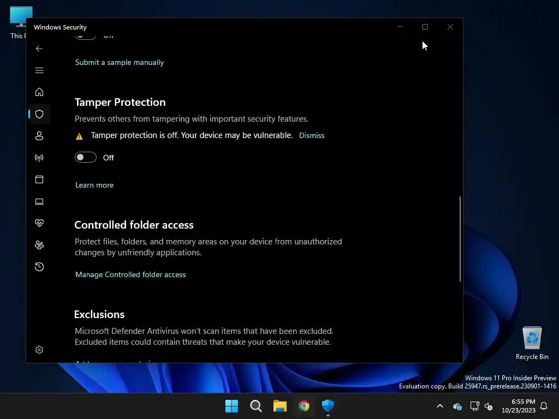The width and height of the screenshot is (559, 419).
Task: Open the notification bell
Action: (544, 406)
